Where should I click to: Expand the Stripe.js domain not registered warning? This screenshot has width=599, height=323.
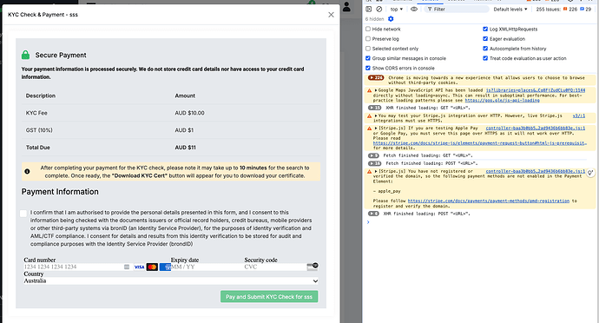pyautogui.click(x=376, y=172)
